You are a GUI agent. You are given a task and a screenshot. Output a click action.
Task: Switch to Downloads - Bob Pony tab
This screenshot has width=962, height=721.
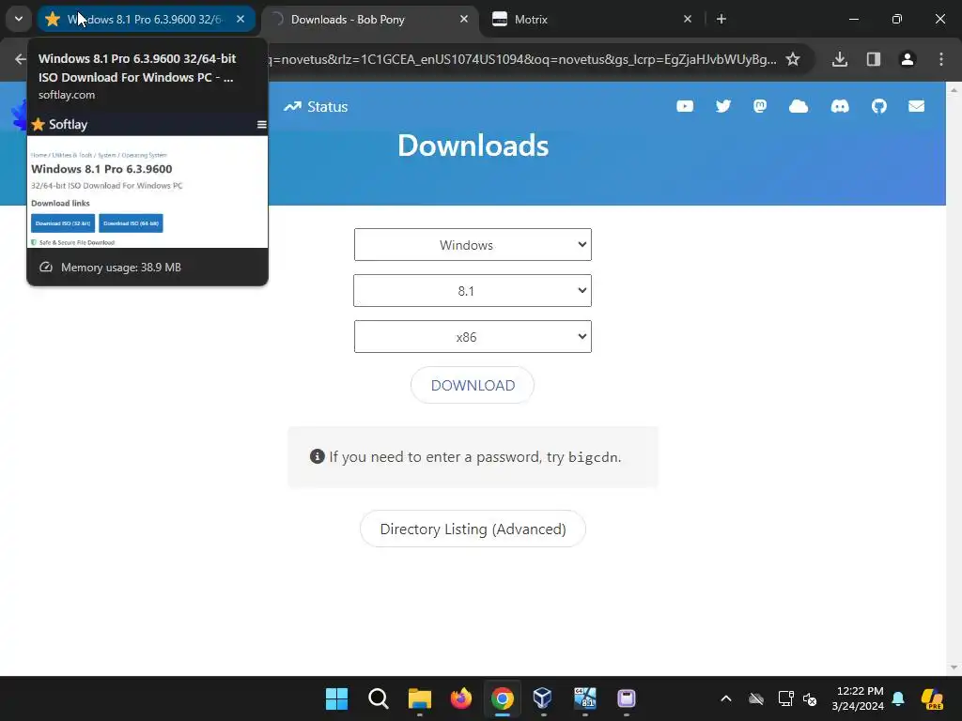(x=367, y=19)
